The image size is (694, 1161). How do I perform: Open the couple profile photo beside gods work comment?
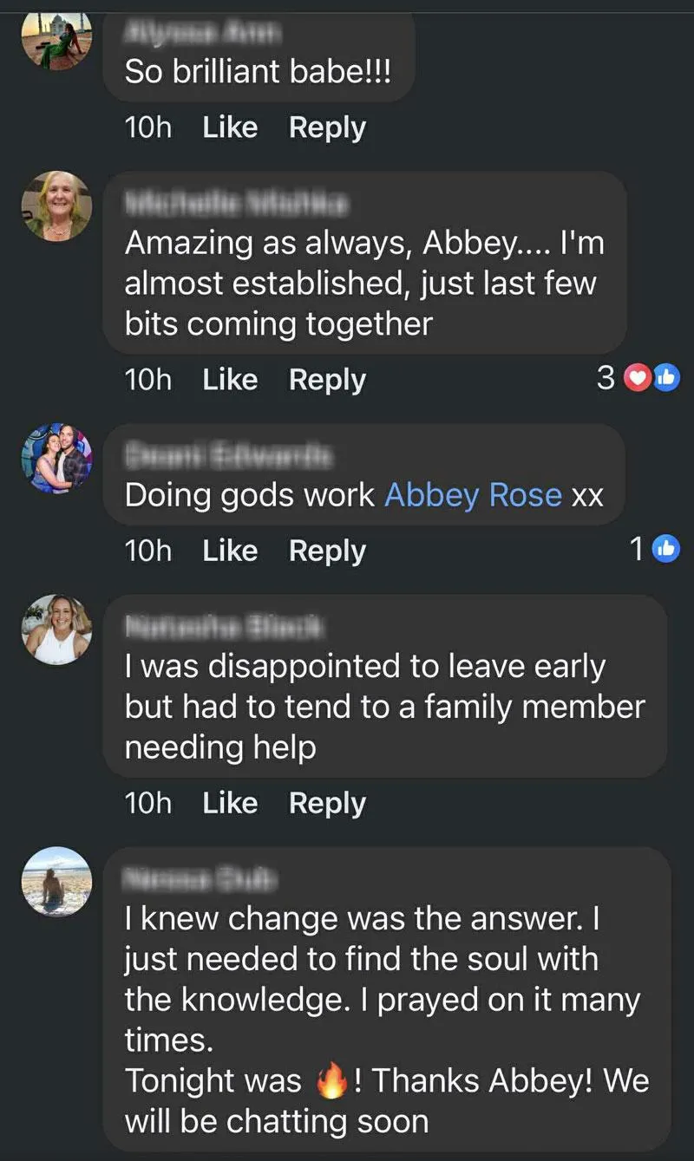tap(56, 459)
